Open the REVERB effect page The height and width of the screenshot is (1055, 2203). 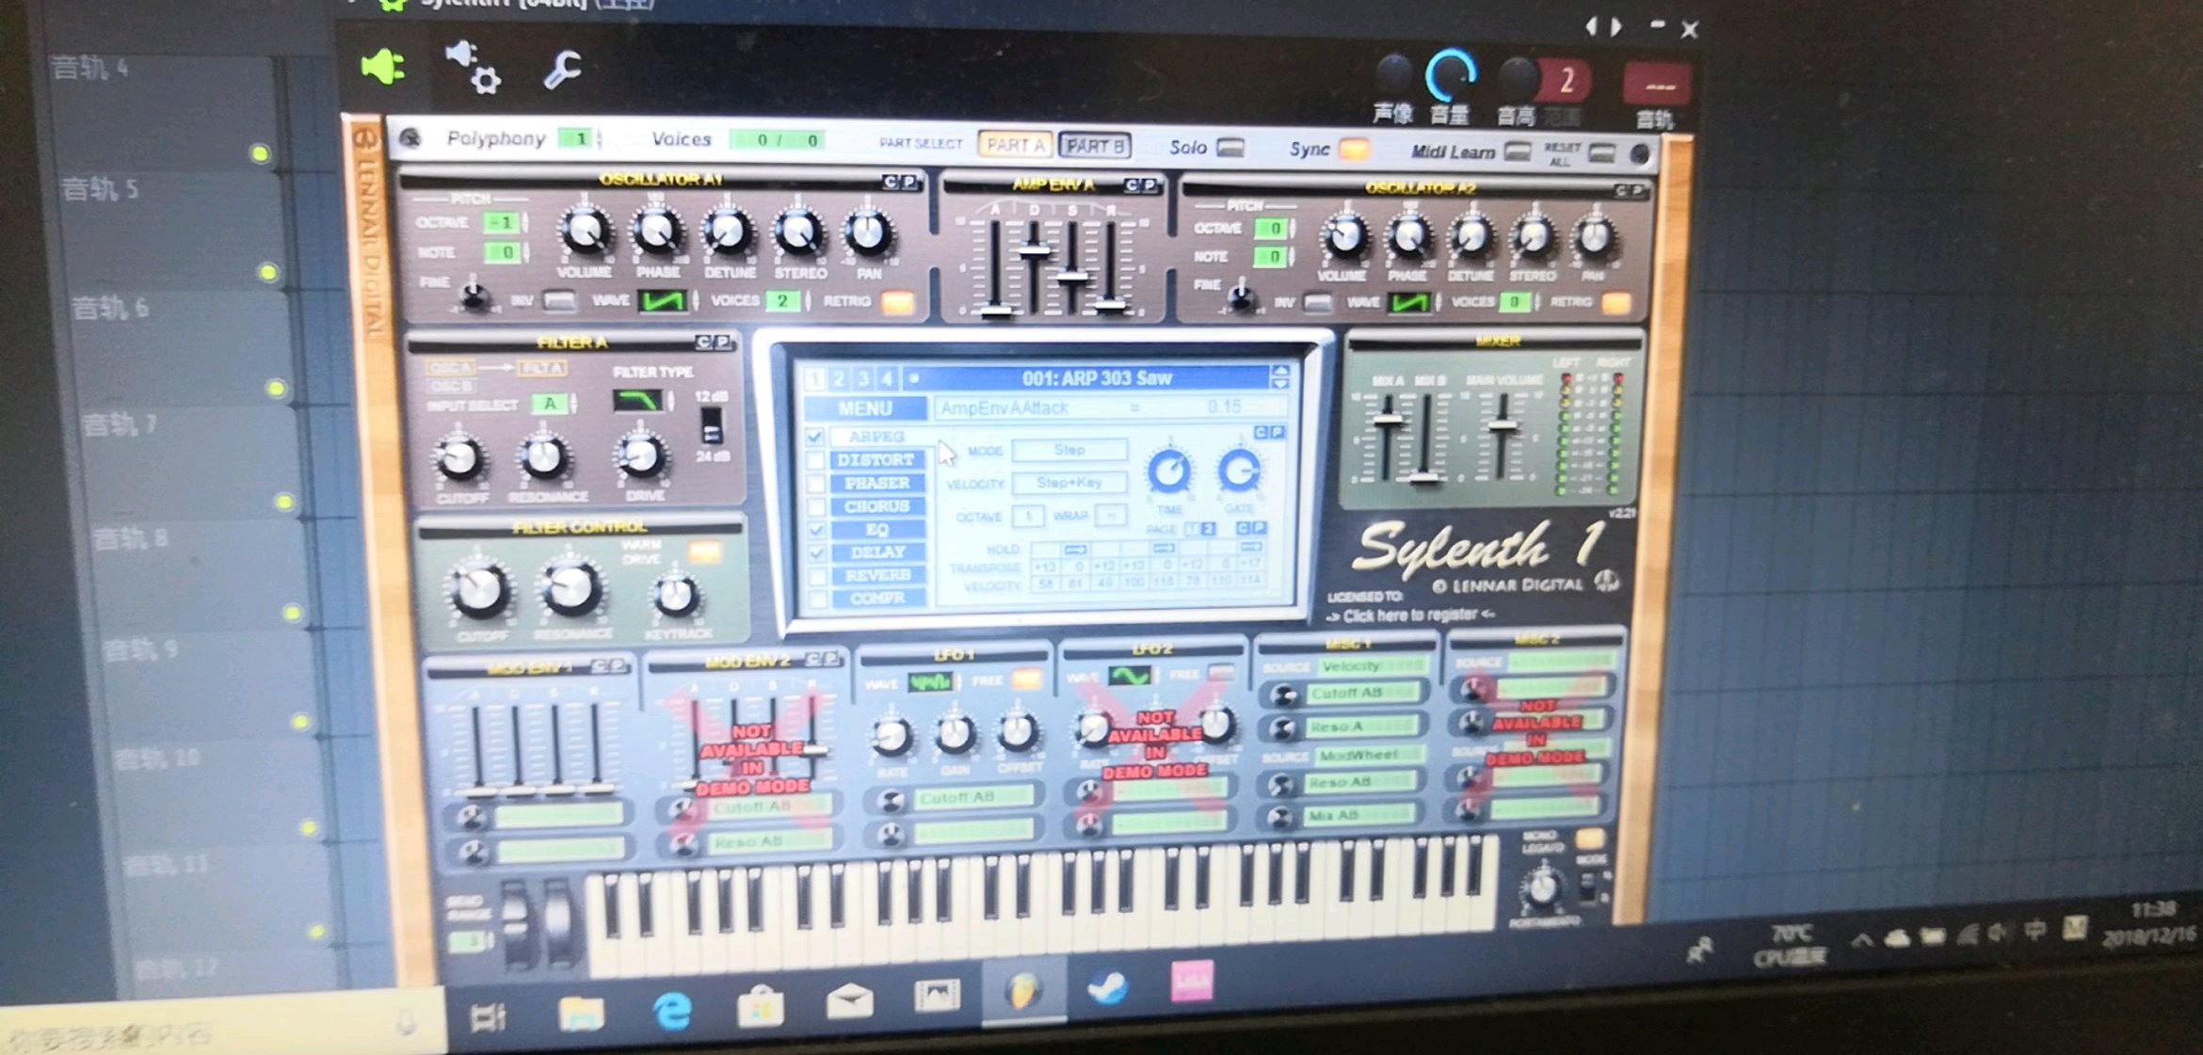[x=877, y=575]
